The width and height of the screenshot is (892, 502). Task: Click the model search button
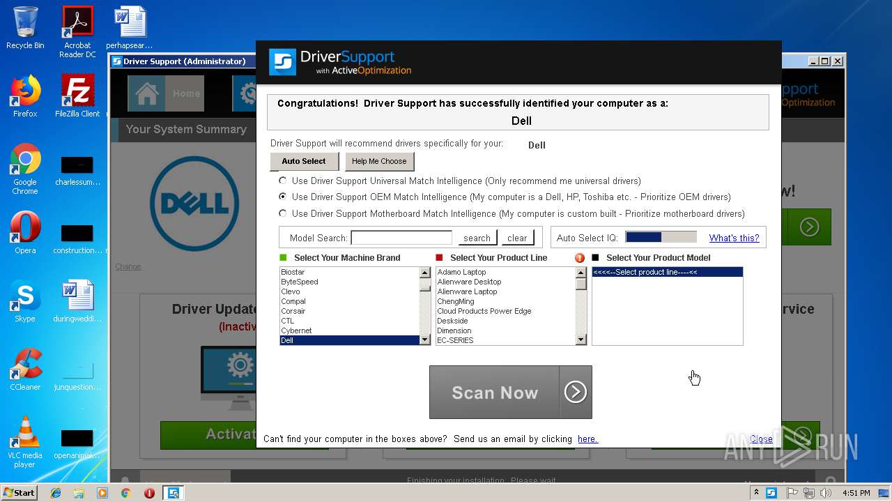tap(477, 238)
